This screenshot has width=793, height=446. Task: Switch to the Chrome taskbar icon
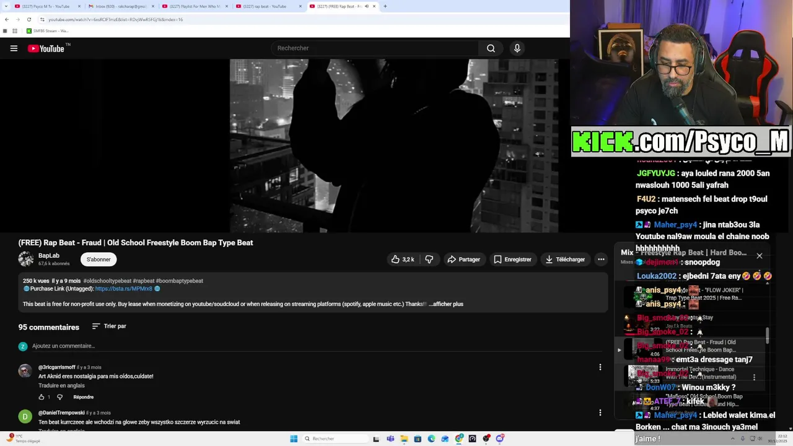(x=459, y=439)
